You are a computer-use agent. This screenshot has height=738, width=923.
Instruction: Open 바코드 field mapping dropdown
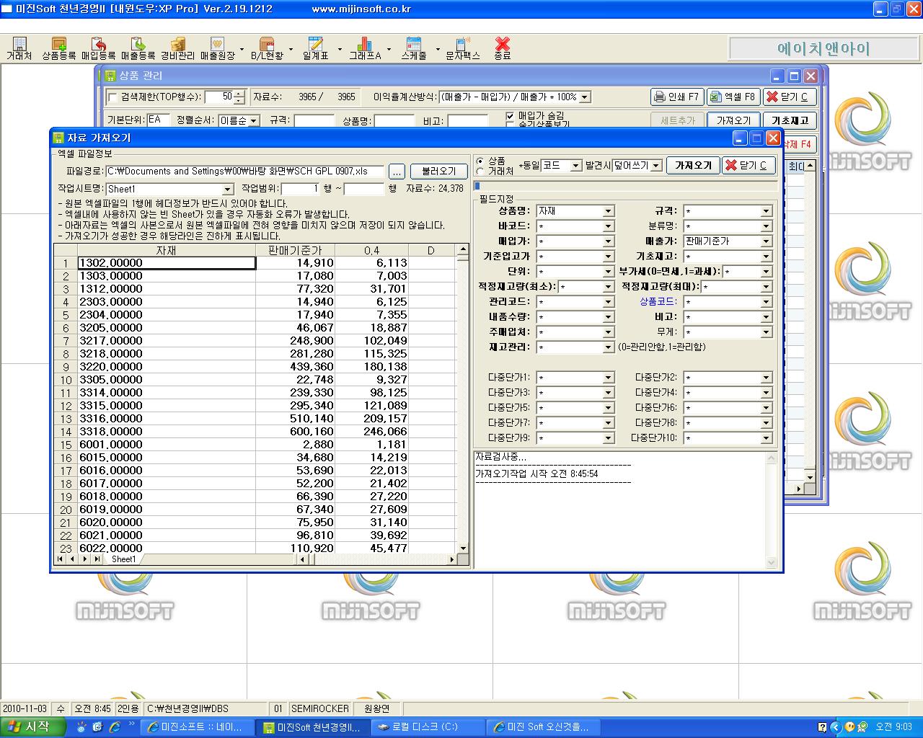[609, 226]
